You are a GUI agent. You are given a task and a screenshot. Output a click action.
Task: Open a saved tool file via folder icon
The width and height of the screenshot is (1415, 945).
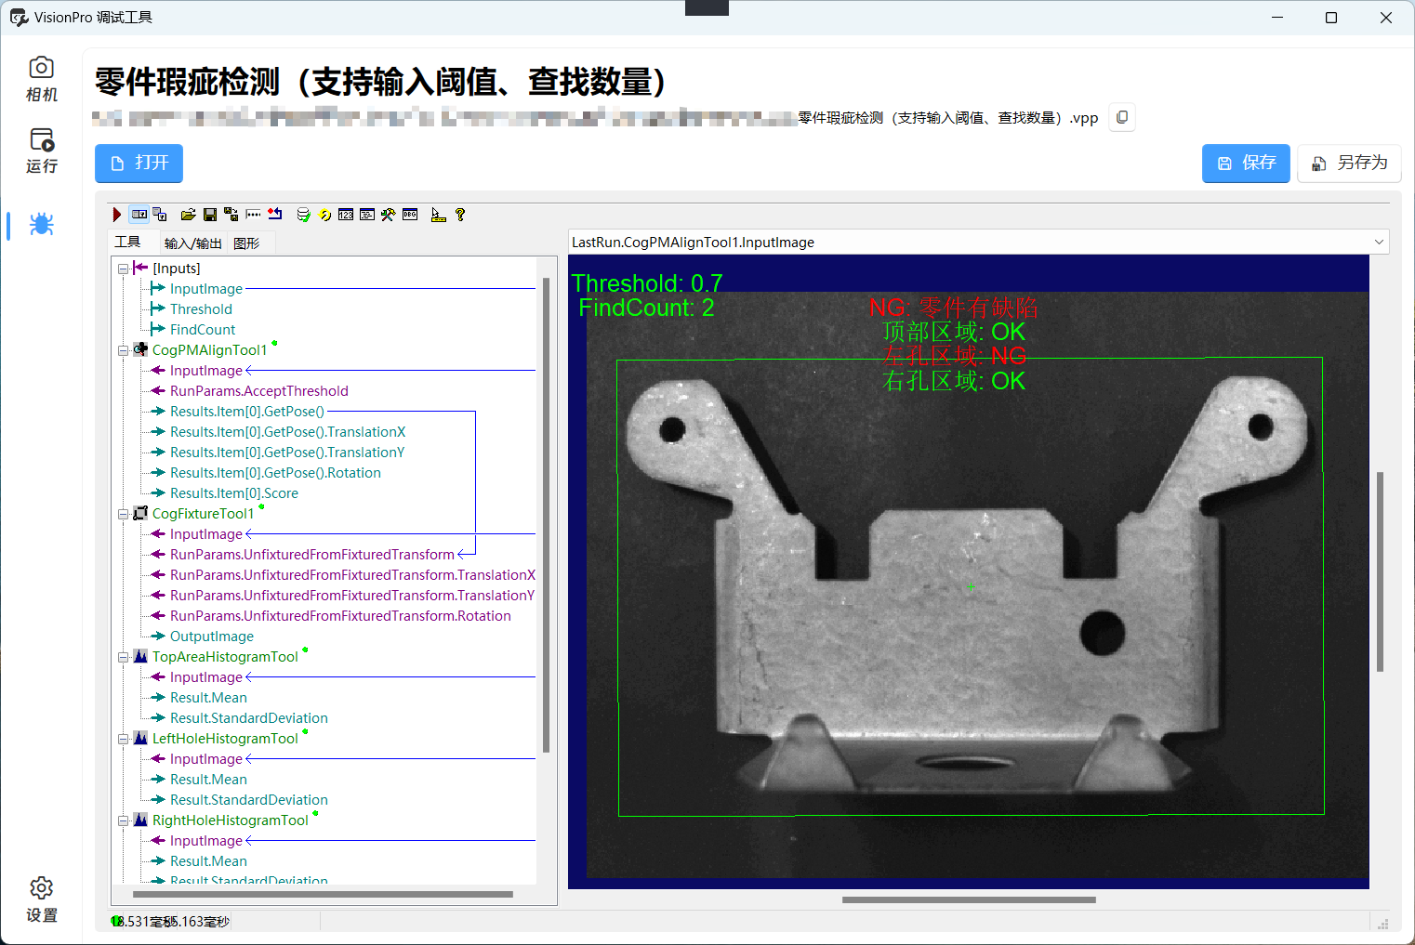point(188,214)
